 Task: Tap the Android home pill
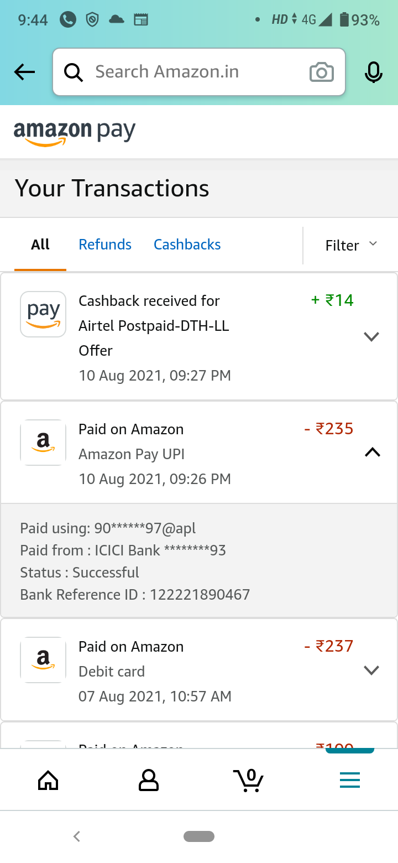point(199,836)
